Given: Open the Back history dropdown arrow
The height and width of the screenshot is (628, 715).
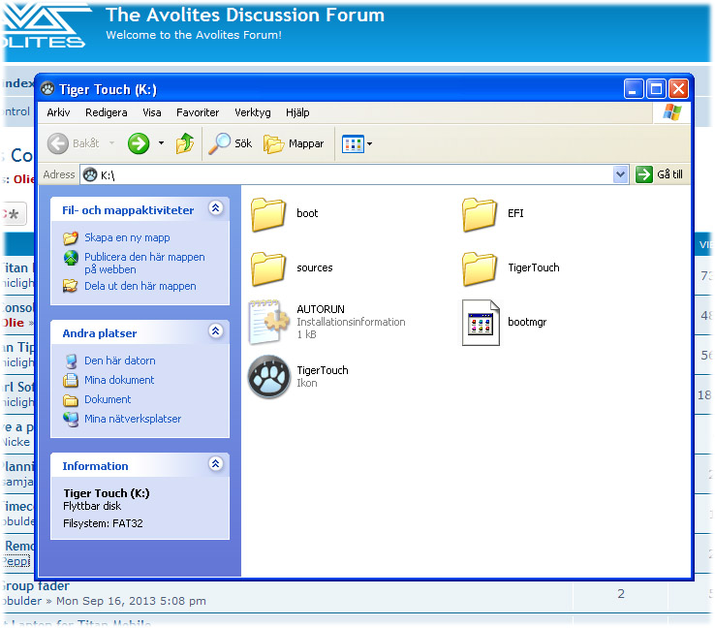Looking at the screenshot, I should click(x=111, y=143).
